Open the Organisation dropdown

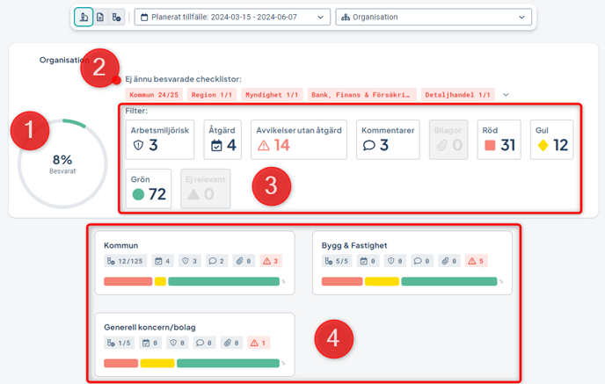[x=434, y=17]
